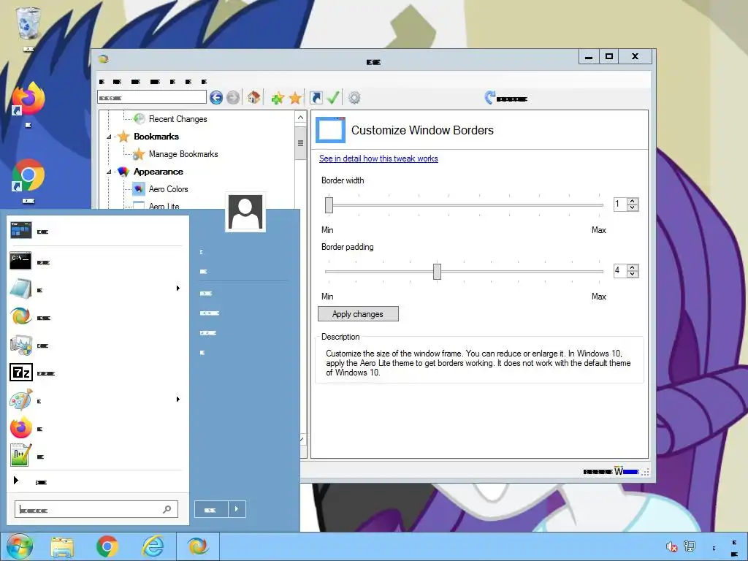Expand the Notepad jump list arrow

tap(178, 288)
